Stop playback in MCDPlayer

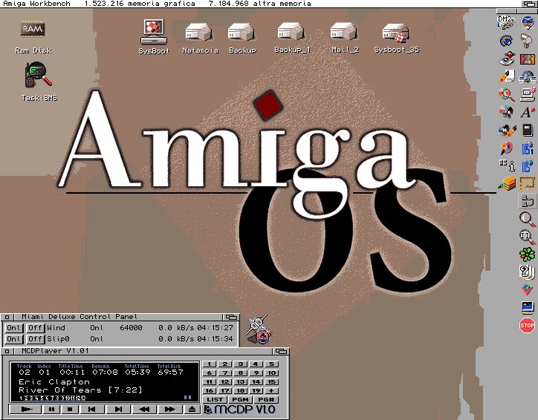tap(70, 409)
